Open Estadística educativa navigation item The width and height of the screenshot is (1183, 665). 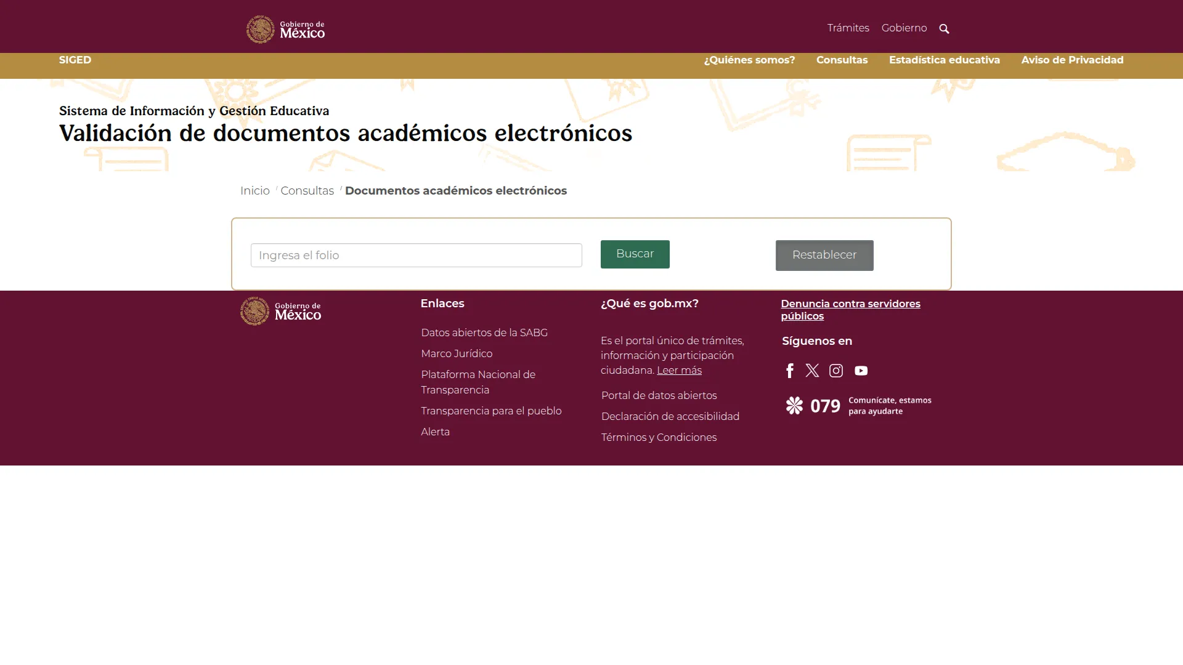(x=944, y=60)
